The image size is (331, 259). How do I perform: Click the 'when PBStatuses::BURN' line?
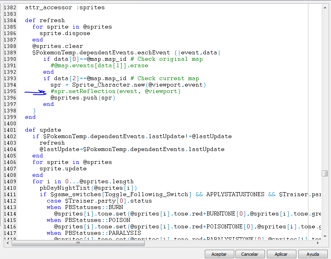tap(85, 207)
